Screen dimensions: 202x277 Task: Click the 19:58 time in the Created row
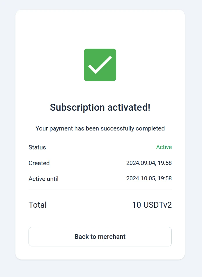(x=165, y=163)
